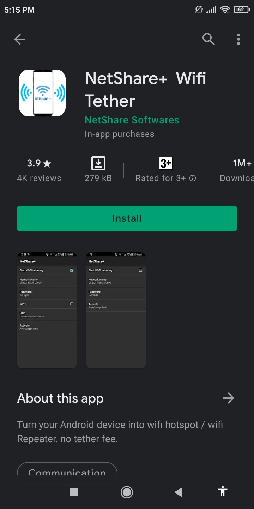Tap the accessibility shortcut icon
Viewport: 254px width, 509px height.
tap(223, 491)
